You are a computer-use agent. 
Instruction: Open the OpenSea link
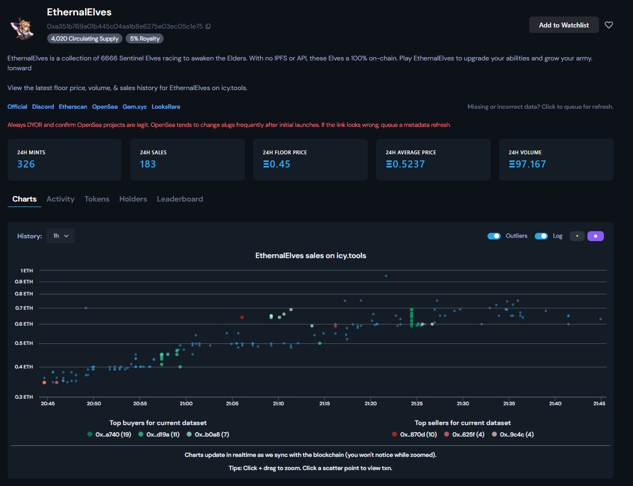pos(105,107)
